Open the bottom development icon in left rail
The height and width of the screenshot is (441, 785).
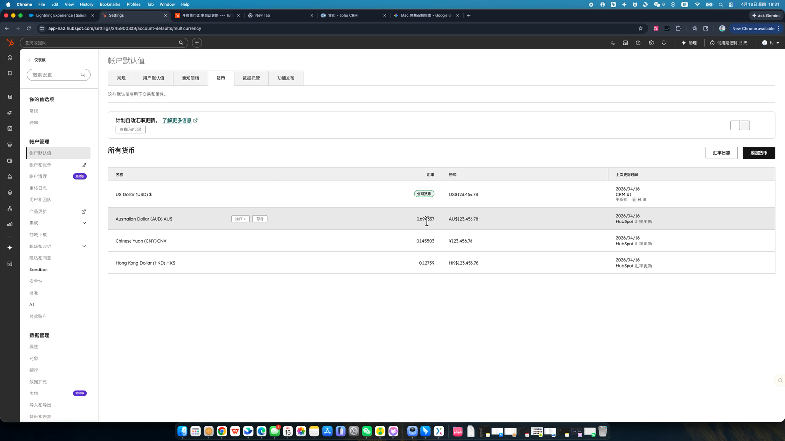click(x=10, y=264)
